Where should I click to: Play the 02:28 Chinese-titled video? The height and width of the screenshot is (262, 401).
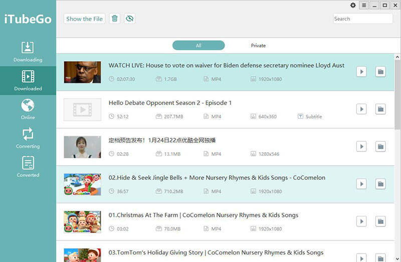point(361,146)
